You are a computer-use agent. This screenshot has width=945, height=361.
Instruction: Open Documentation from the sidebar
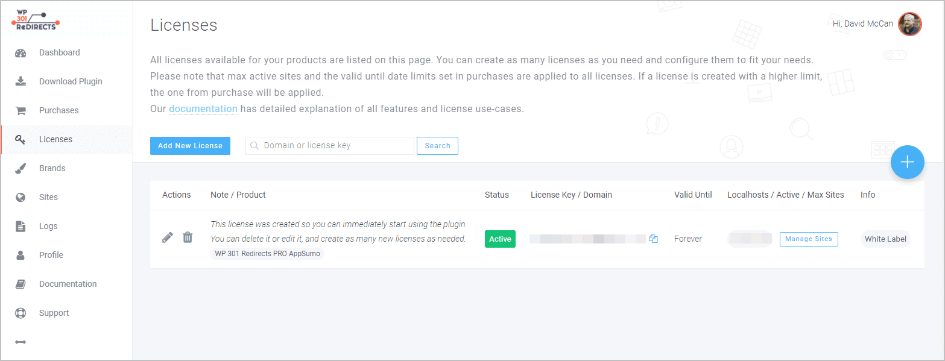click(x=68, y=283)
